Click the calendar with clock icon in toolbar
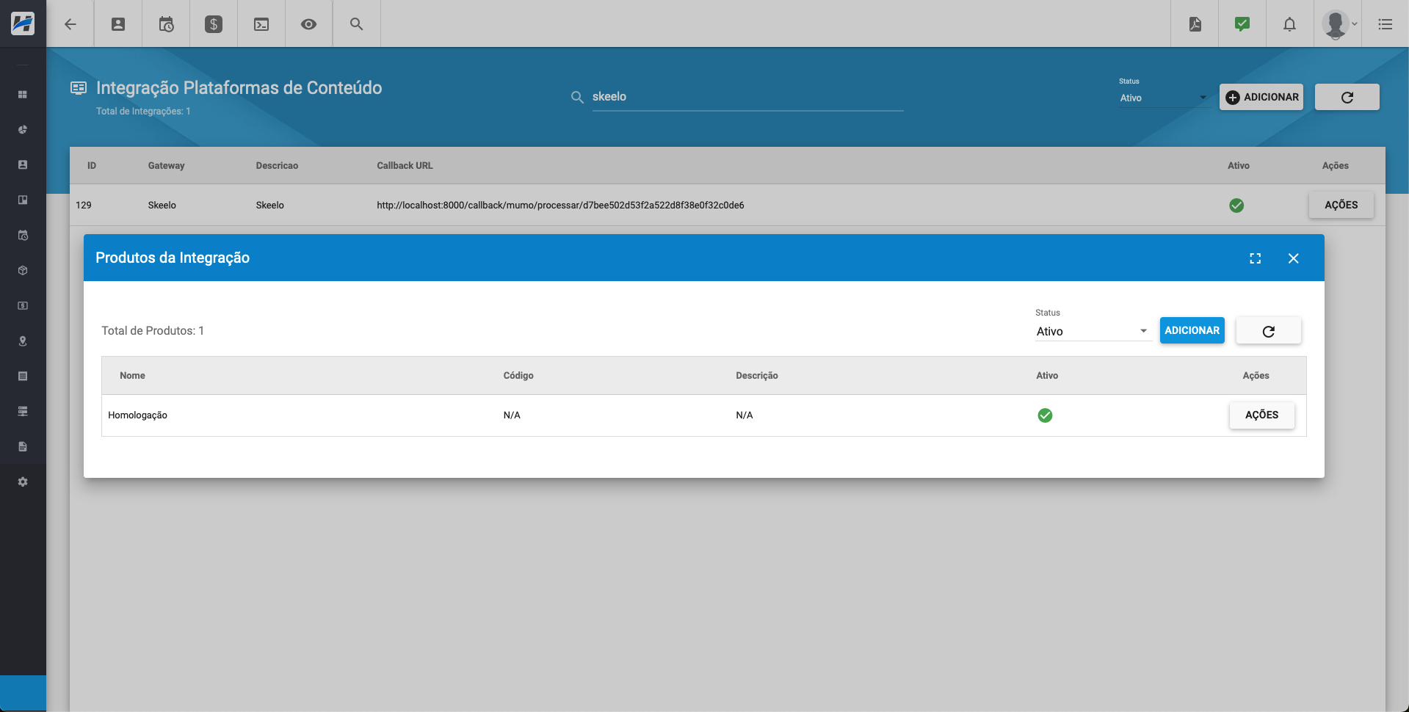The height and width of the screenshot is (712, 1409). pyautogui.click(x=165, y=23)
